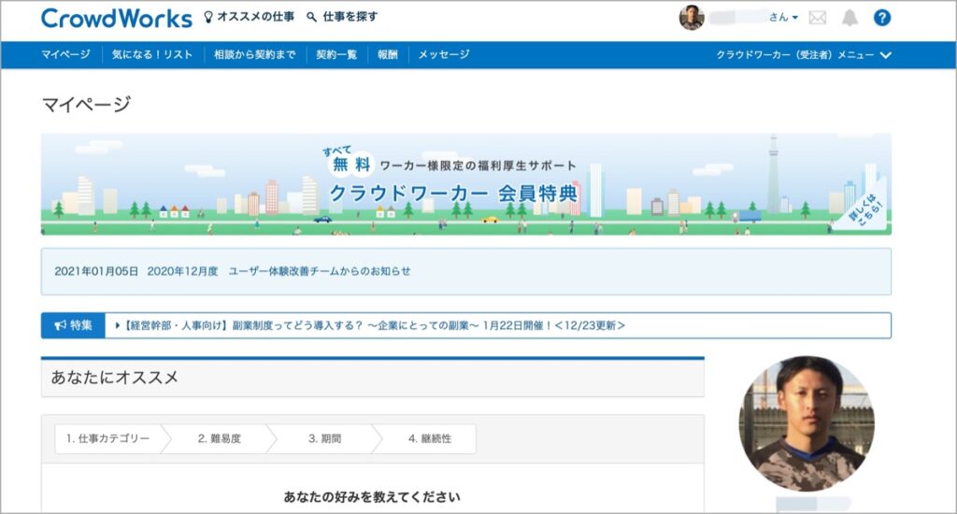Click the lightbulb icon beside オススメの仕事
The width and height of the screenshot is (957, 514).
pos(208,17)
